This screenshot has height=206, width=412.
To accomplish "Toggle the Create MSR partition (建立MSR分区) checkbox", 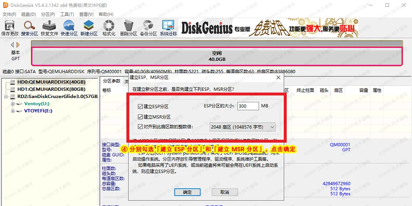I will [140, 116].
